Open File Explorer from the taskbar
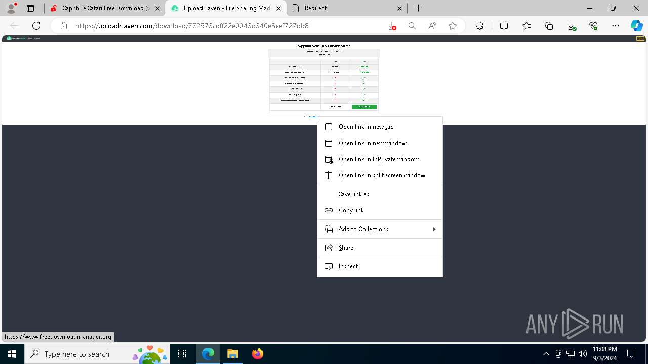 coord(232,354)
